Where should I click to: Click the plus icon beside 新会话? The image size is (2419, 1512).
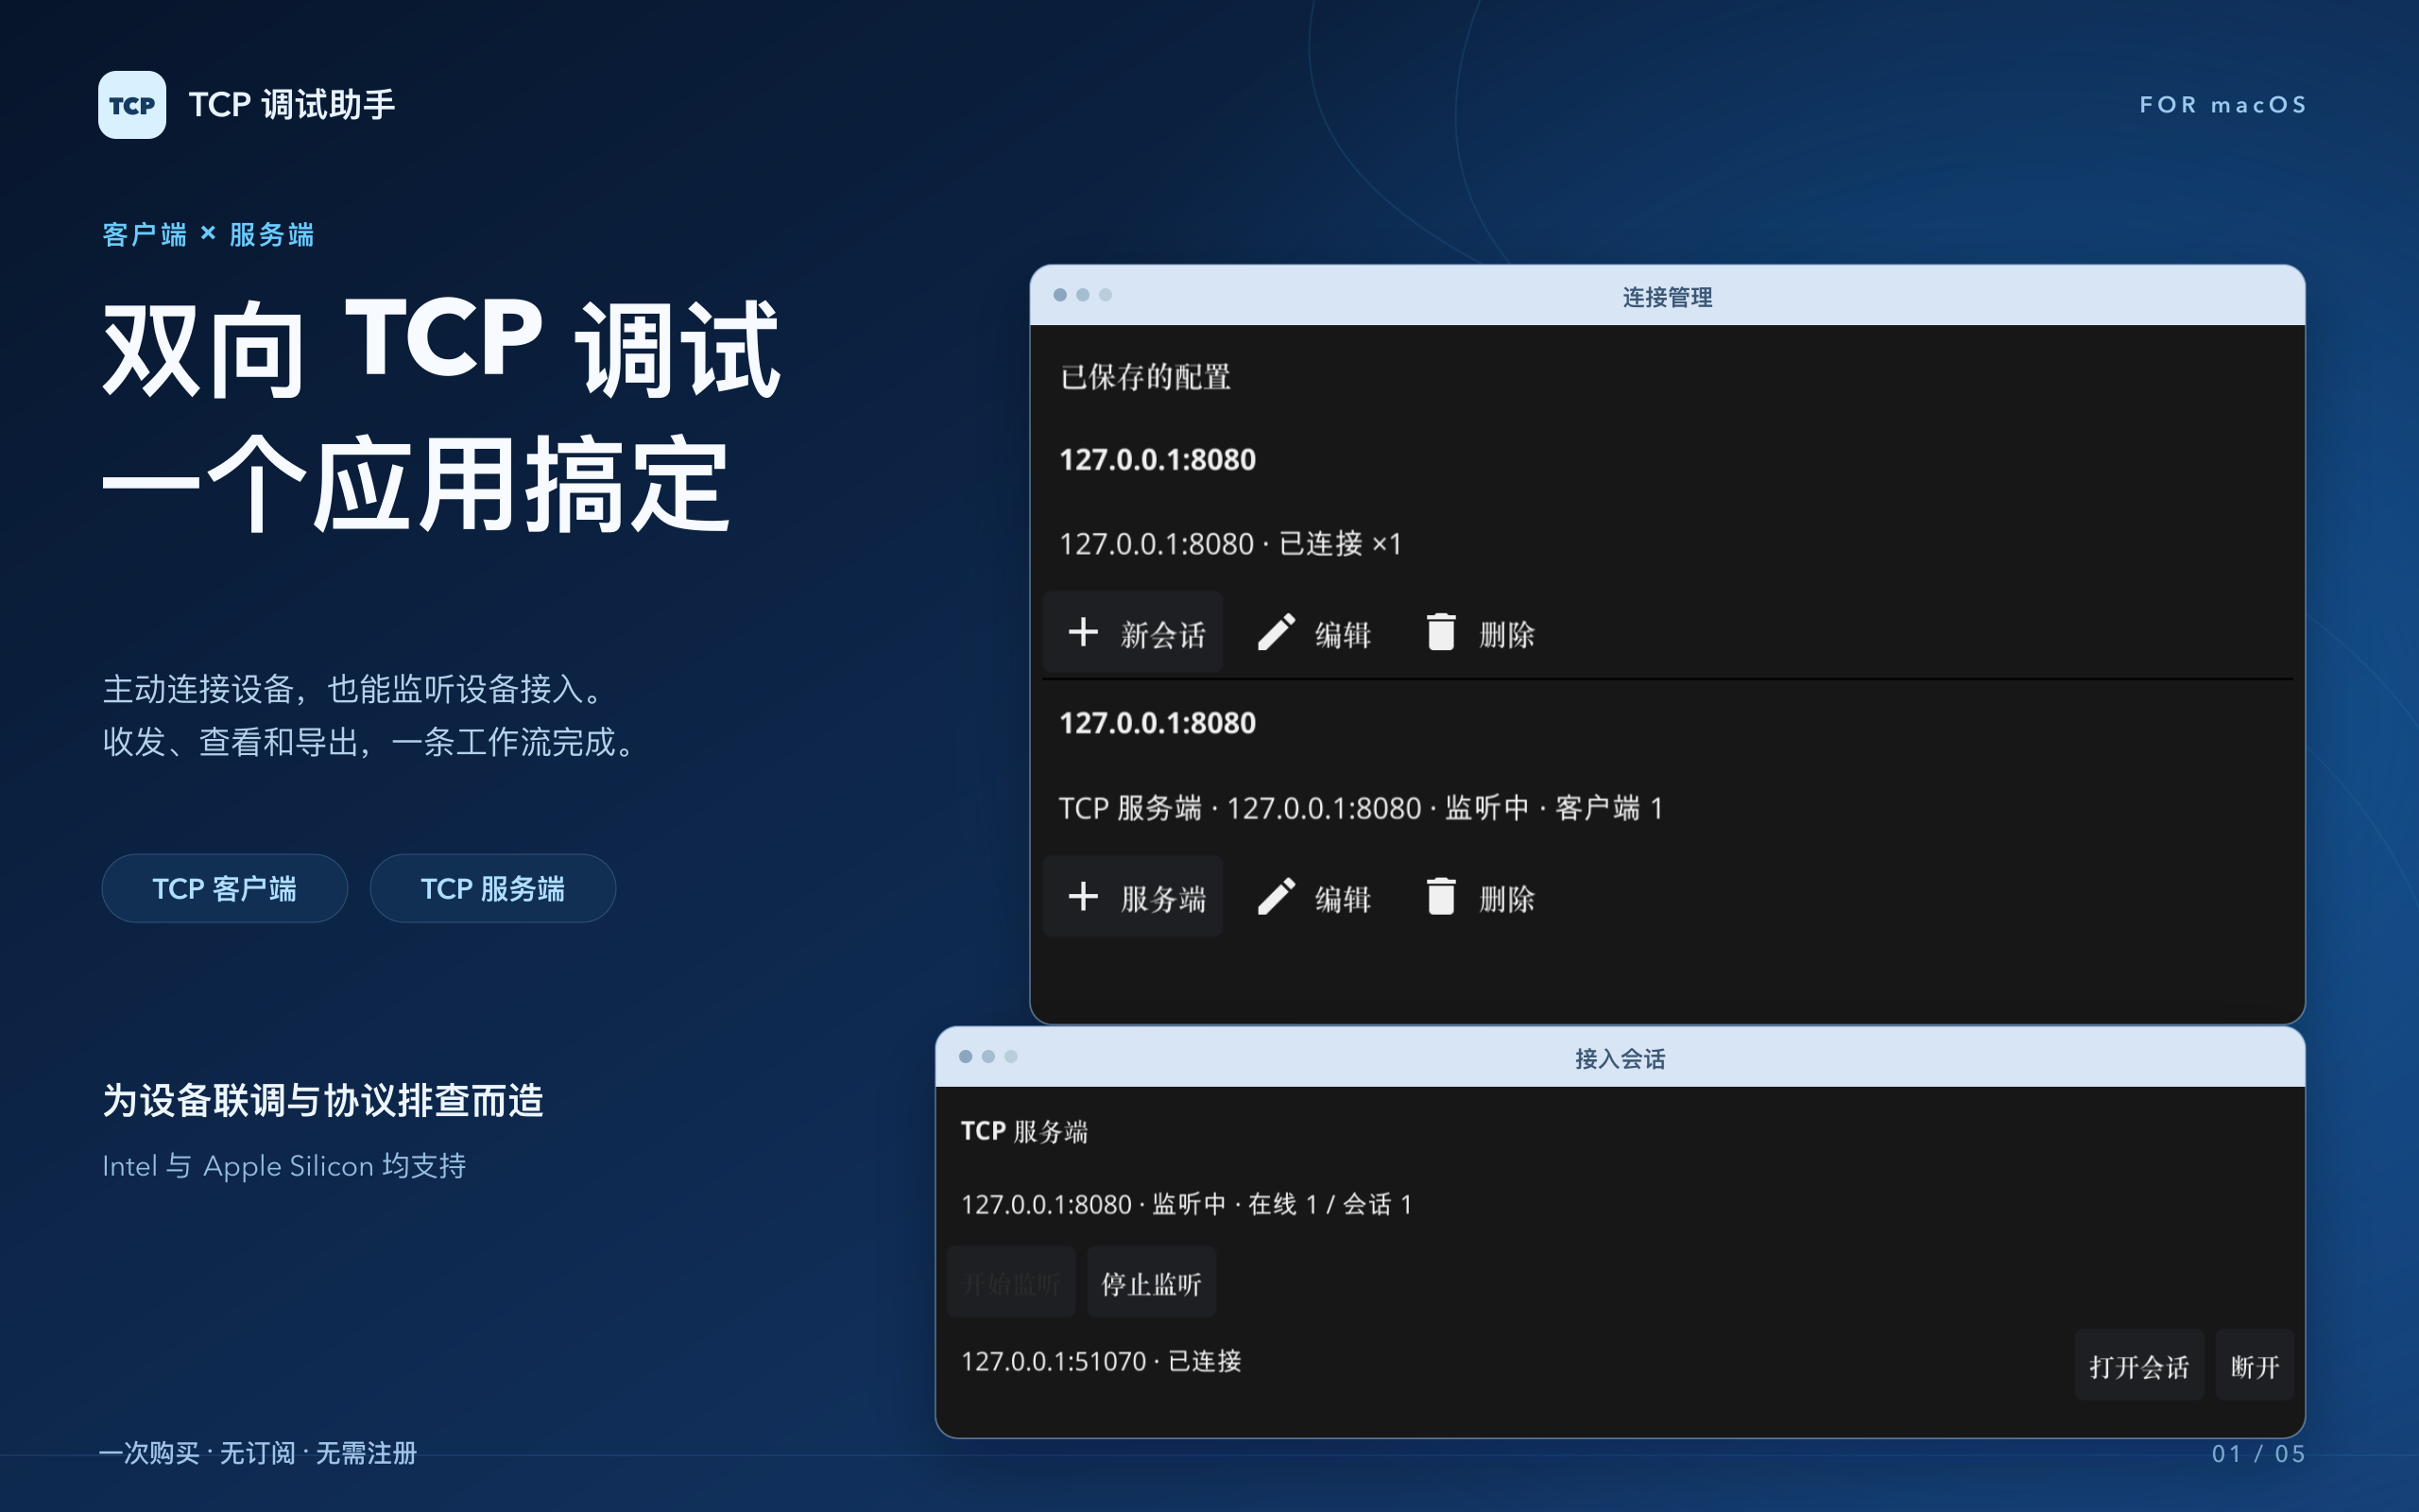point(1083,632)
